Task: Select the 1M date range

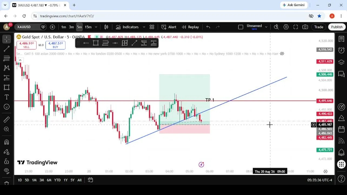Action: click(x=34, y=180)
